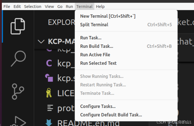Screen dimensions: 194x126
Task: Open the Run and Debug play icon
Action: tap(18, 121)
